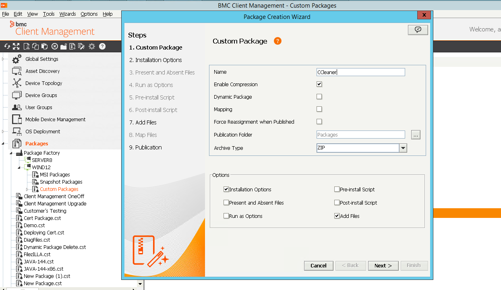This screenshot has width=501, height=290.
Task: Open the Archive Type ZIP dropdown
Action: click(403, 148)
